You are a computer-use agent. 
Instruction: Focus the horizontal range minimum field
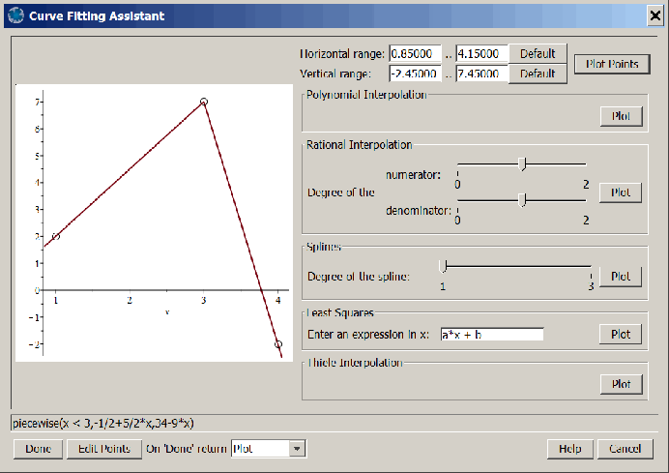[x=415, y=53]
